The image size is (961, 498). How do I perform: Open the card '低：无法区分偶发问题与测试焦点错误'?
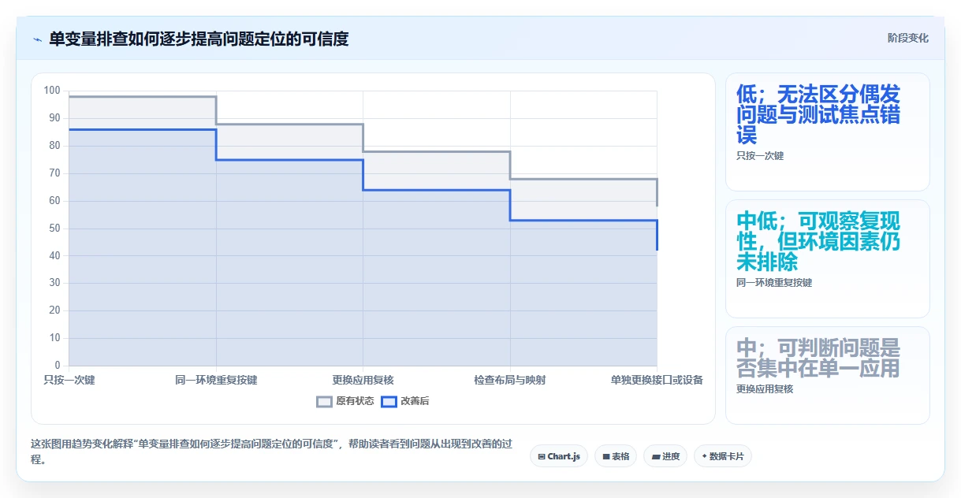[828, 132]
